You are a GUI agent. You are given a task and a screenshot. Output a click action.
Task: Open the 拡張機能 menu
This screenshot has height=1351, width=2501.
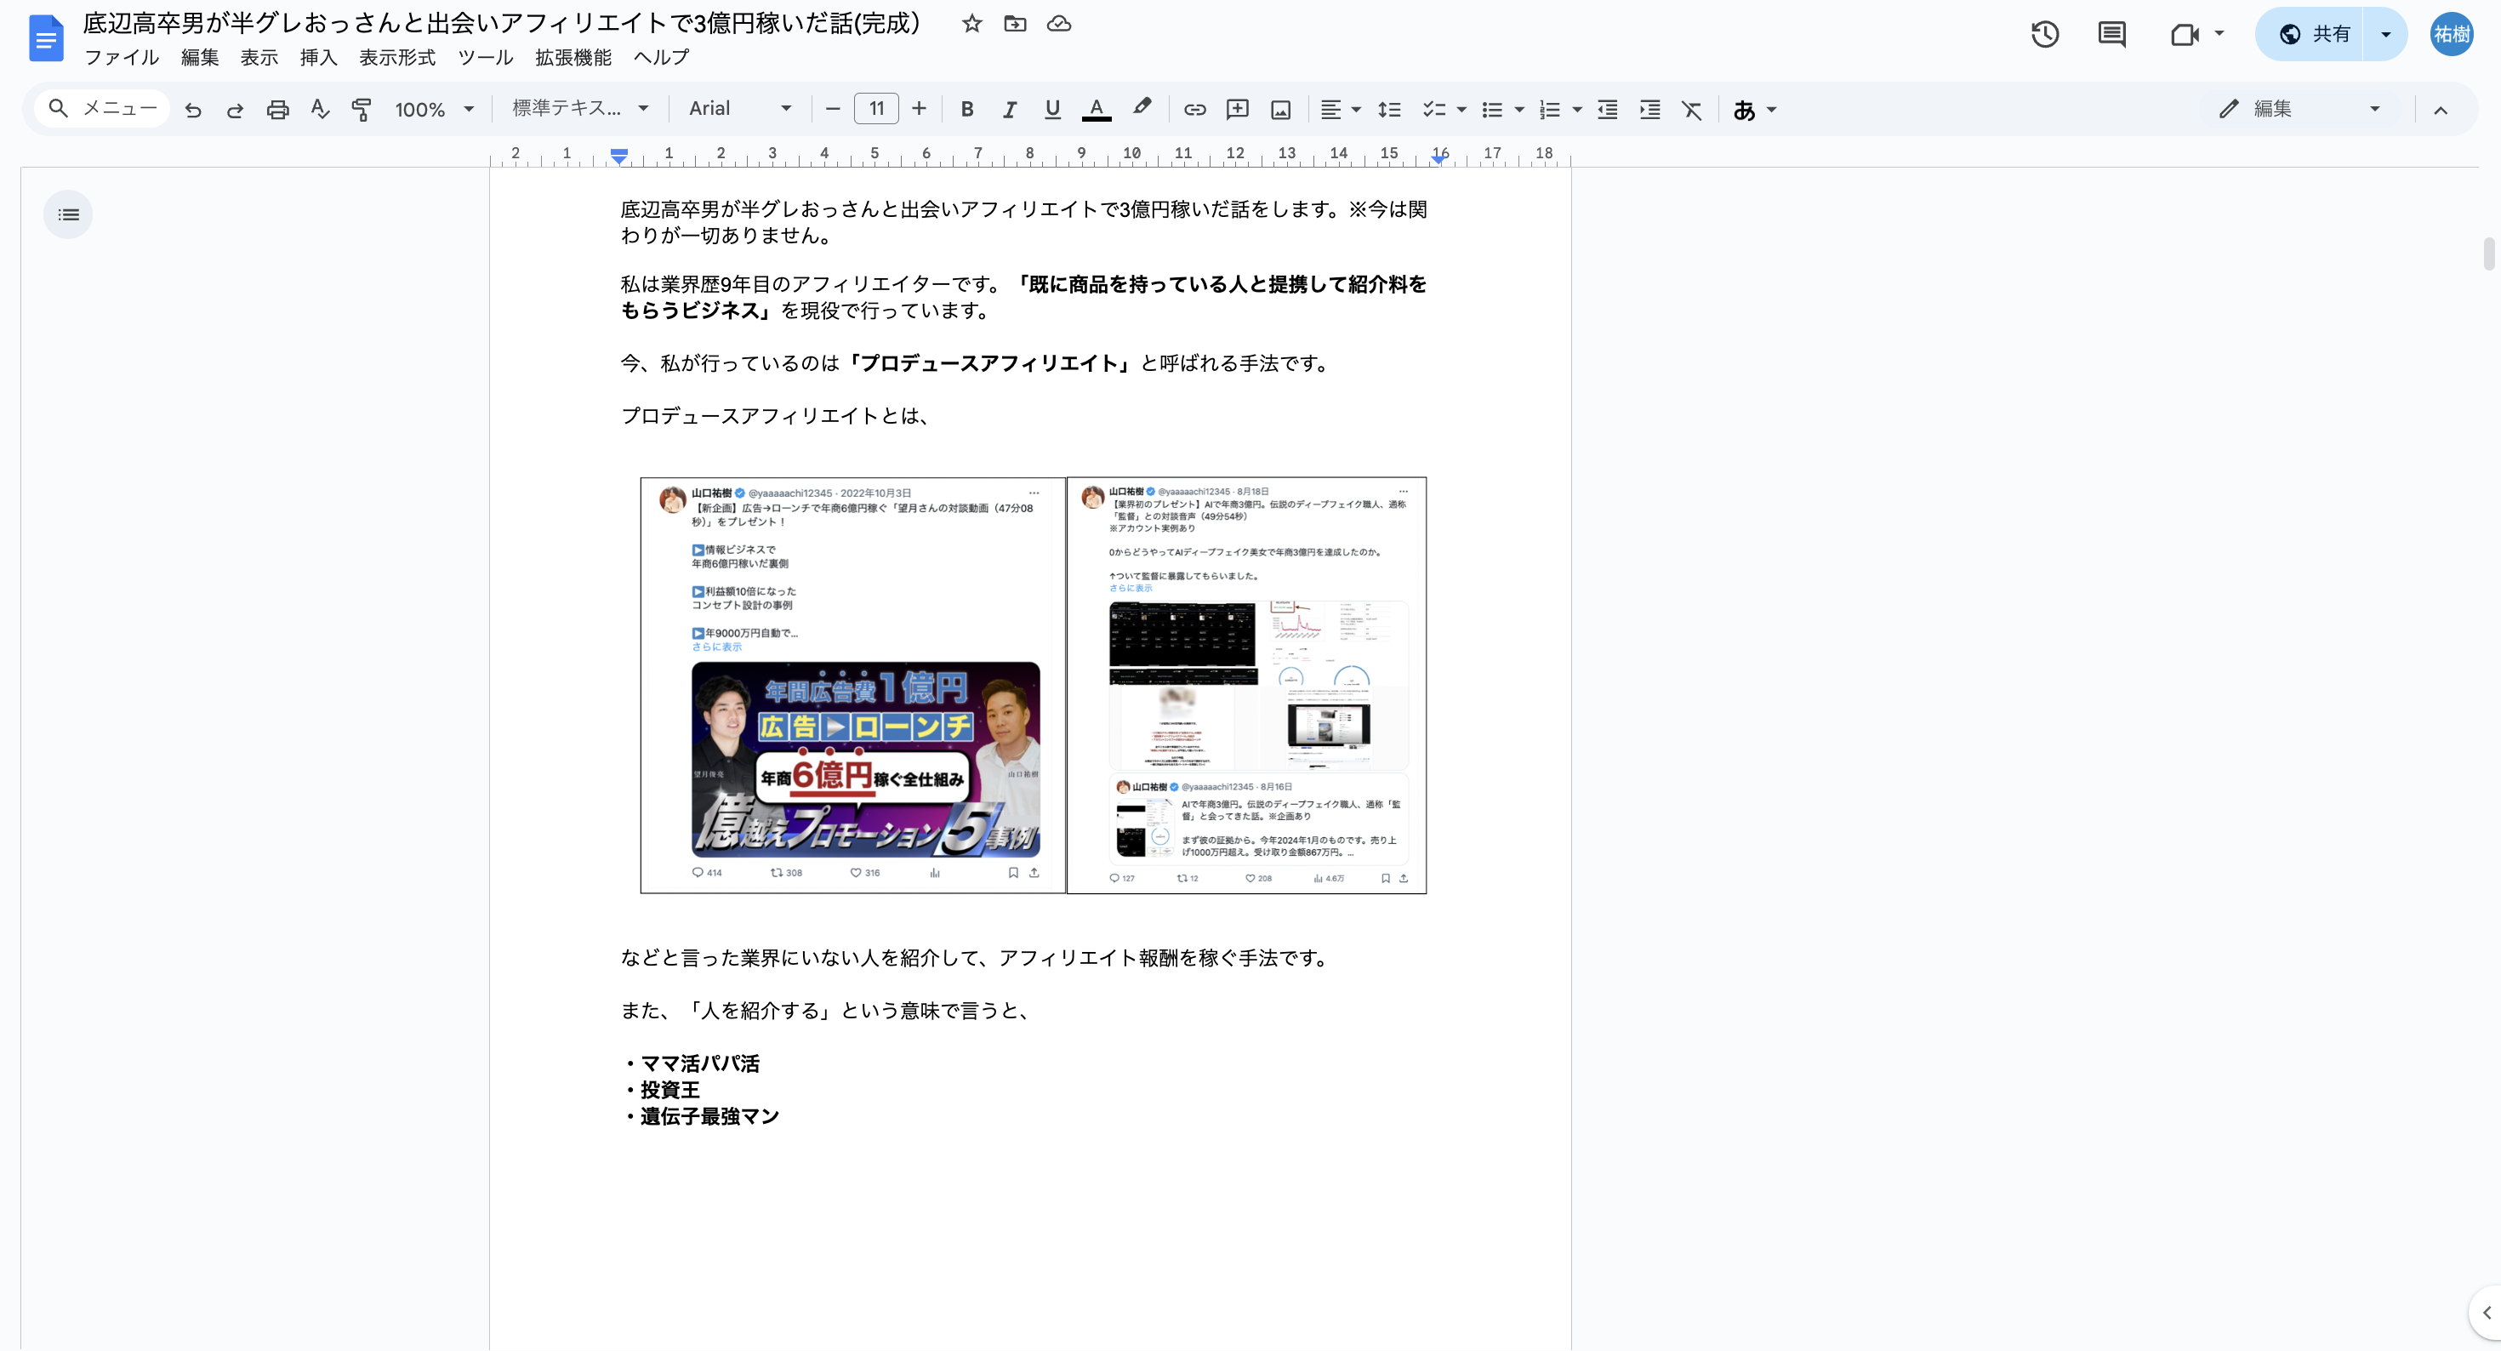pyautogui.click(x=573, y=57)
